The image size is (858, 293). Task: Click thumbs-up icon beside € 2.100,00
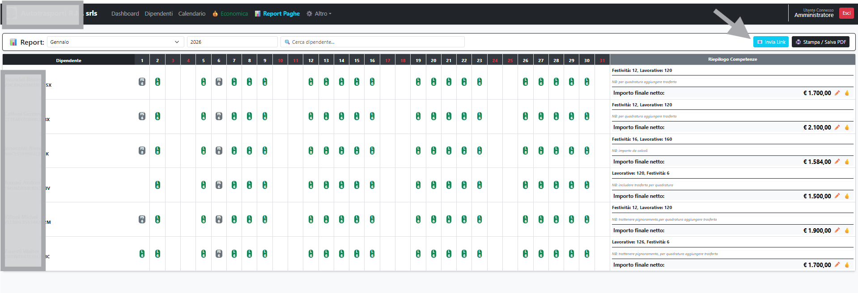click(x=847, y=127)
